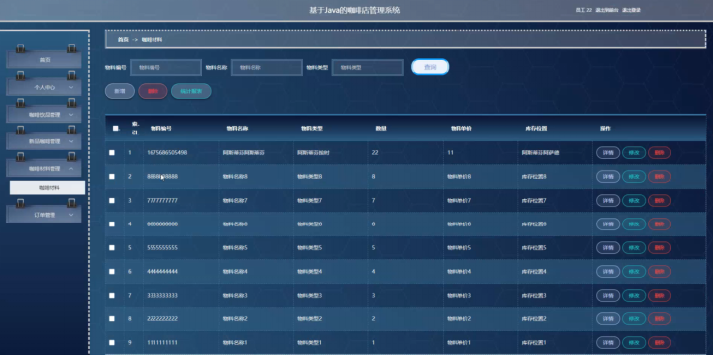The image size is (713, 356).
Task: Click 删除 for row 6666666666
Action: (660, 223)
